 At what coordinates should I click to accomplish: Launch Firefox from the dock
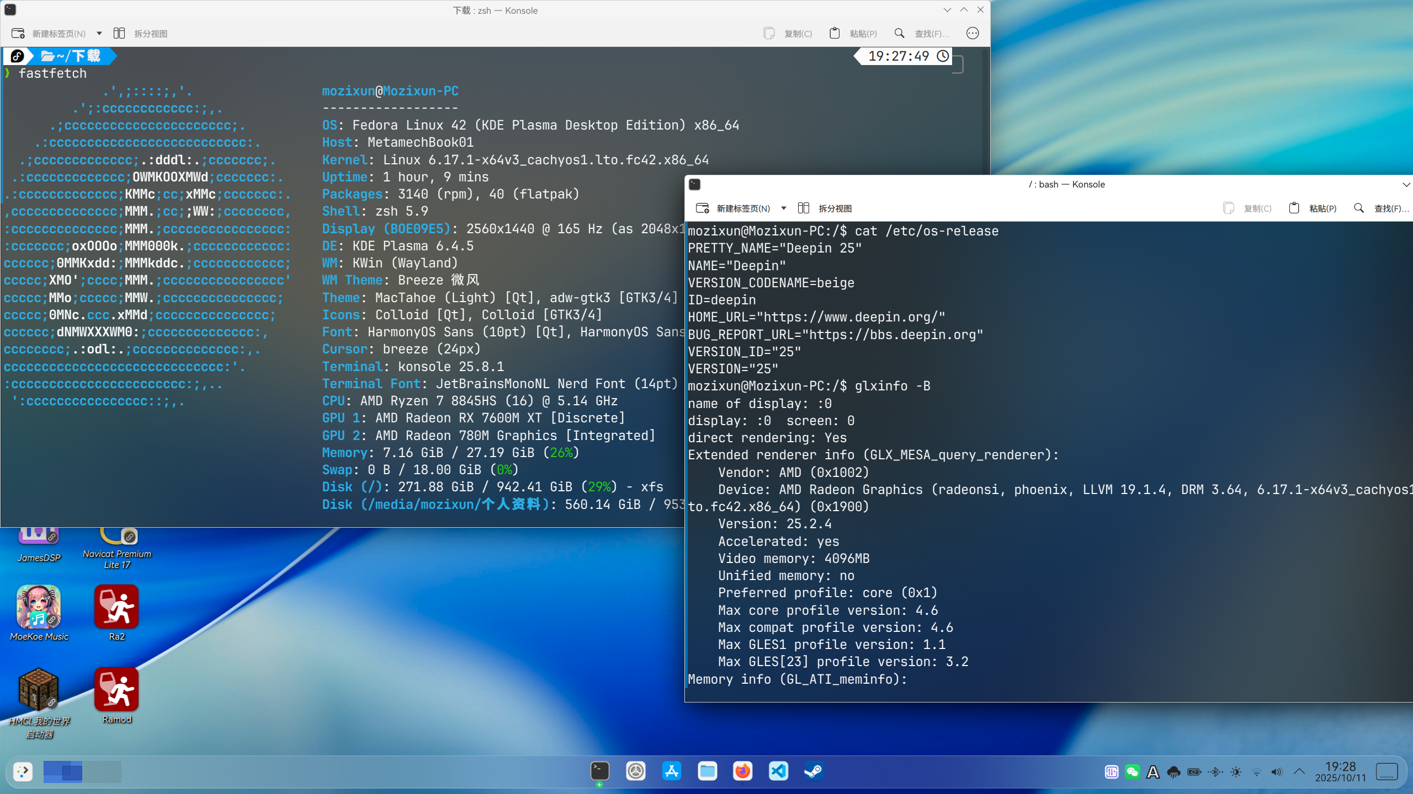tap(743, 771)
